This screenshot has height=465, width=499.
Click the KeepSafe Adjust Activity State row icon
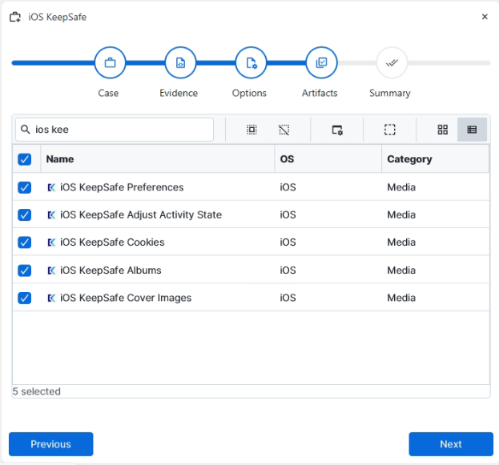coord(51,215)
